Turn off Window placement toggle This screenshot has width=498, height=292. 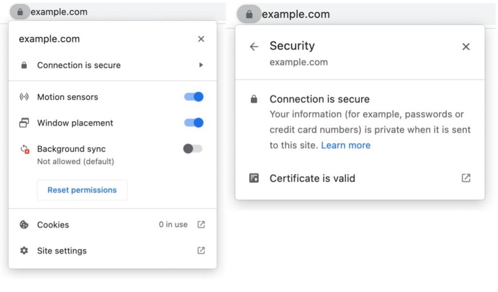pos(194,123)
